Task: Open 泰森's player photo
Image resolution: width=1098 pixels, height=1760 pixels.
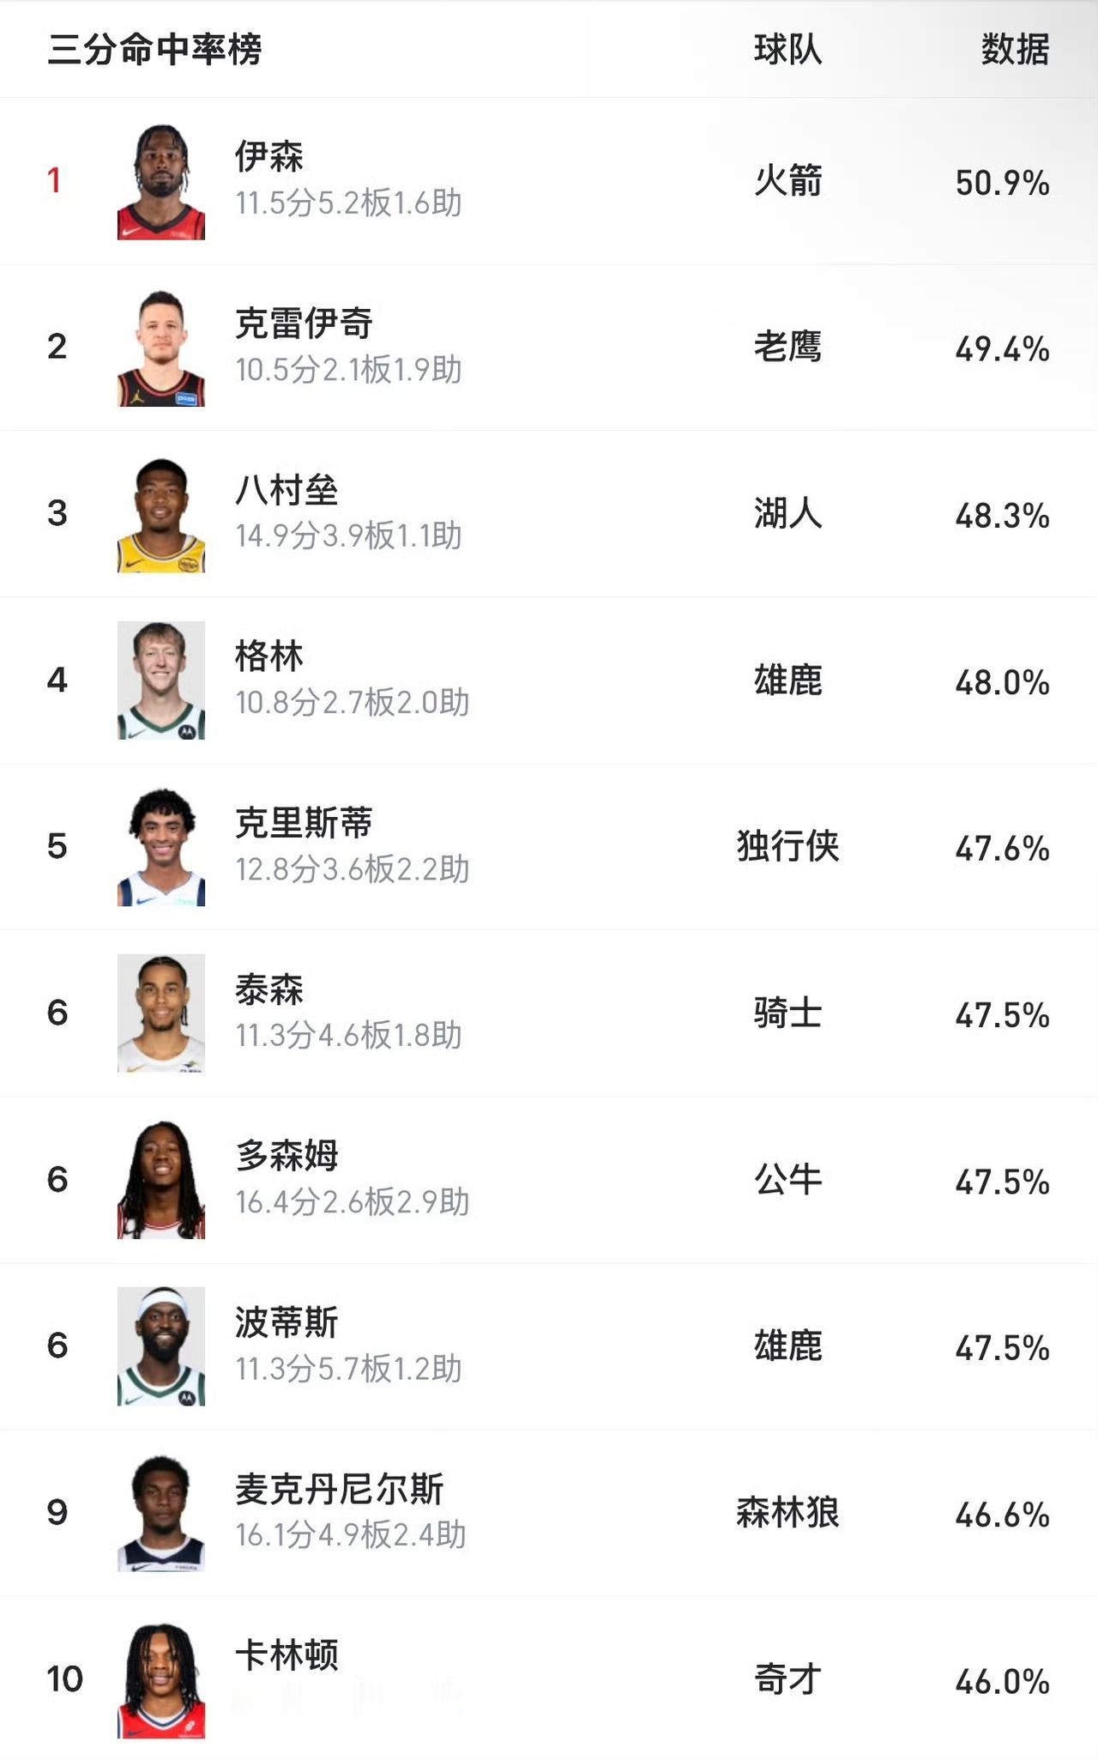Action: click(x=161, y=1013)
